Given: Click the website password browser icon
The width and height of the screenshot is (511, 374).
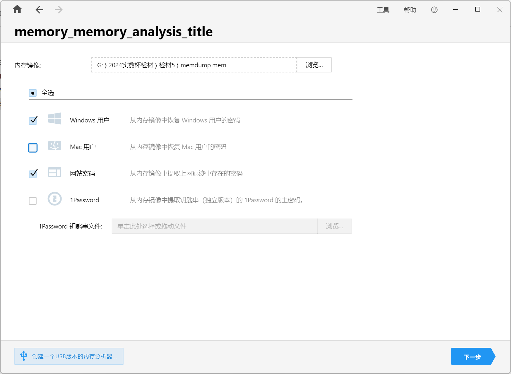Looking at the screenshot, I should click(x=55, y=172).
